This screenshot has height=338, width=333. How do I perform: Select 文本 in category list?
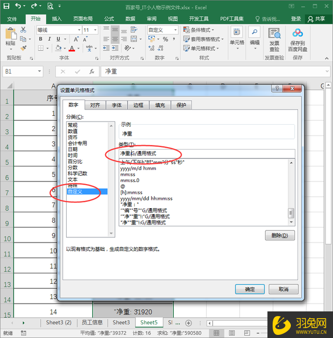87,179
